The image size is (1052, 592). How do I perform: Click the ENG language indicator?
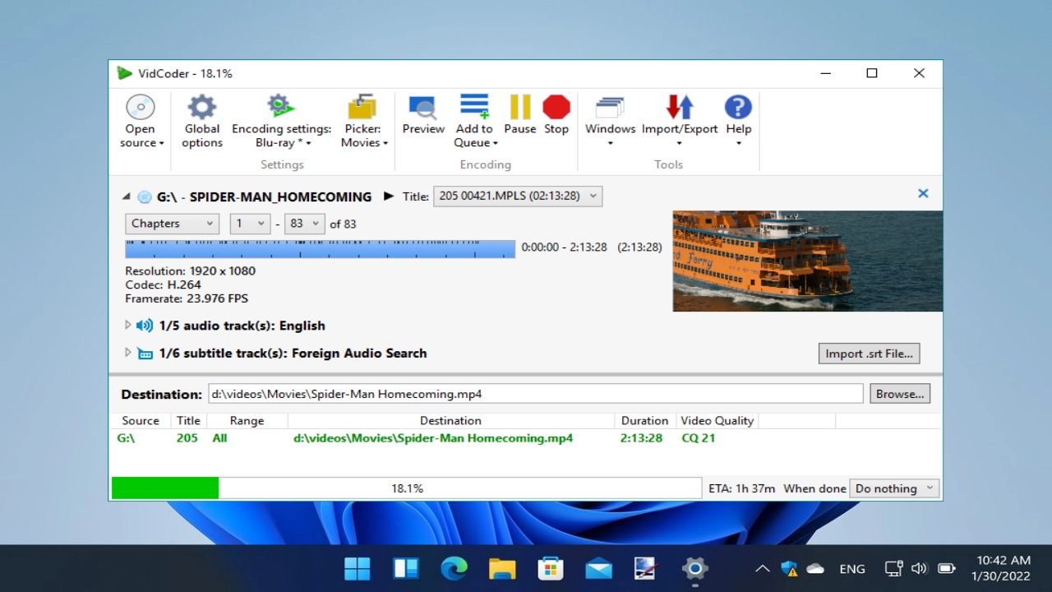click(x=852, y=568)
